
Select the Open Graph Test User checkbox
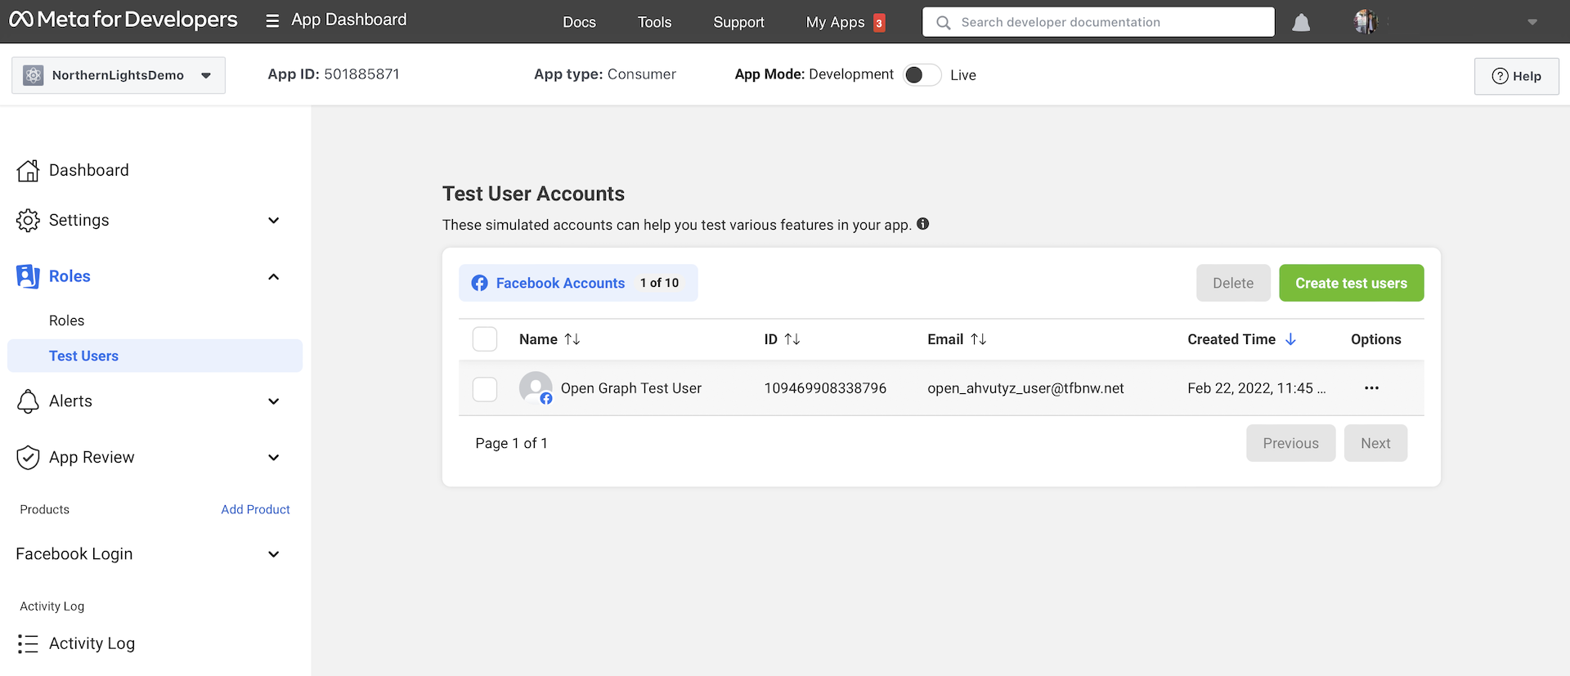(485, 389)
